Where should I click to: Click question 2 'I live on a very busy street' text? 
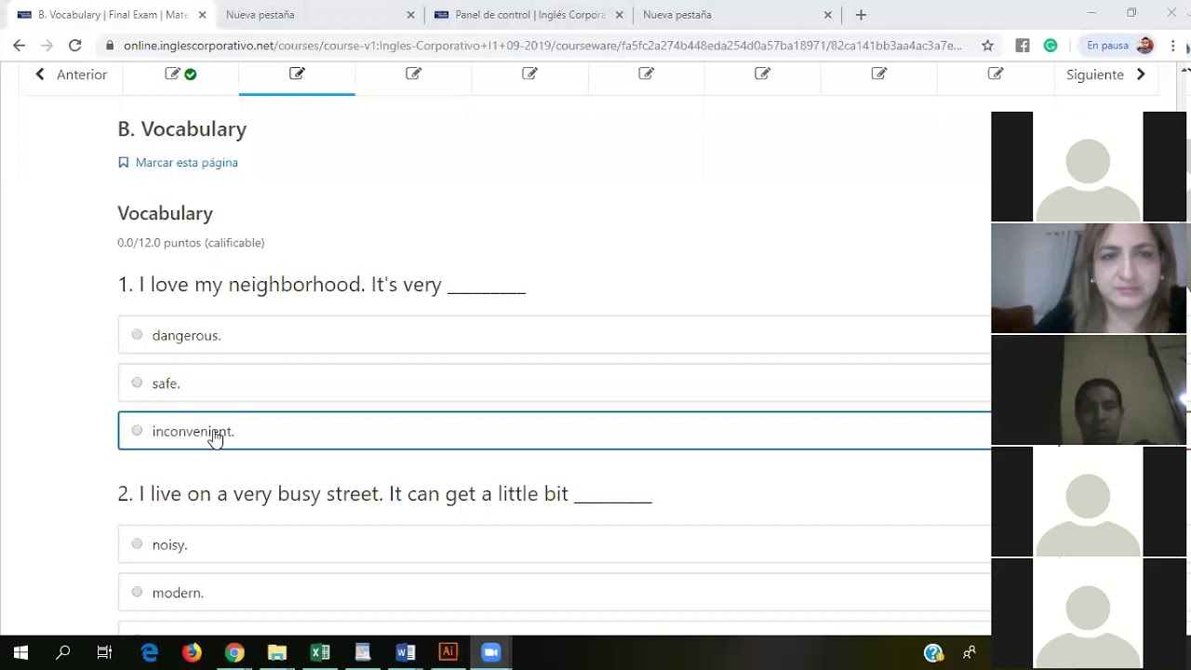[384, 493]
